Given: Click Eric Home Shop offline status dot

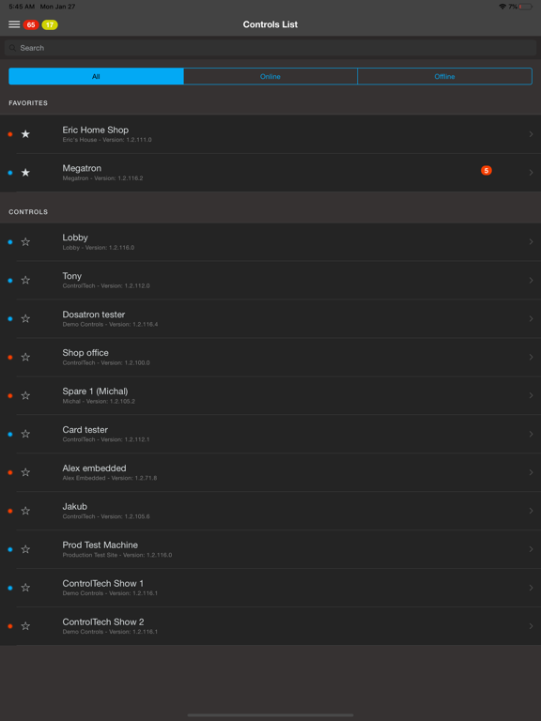Looking at the screenshot, I should (x=10, y=134).
